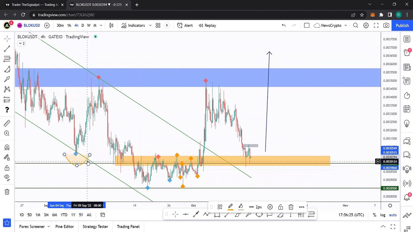Toggle auto scale
The height and width of the screenshot is (232, 413).
point(393,215)
